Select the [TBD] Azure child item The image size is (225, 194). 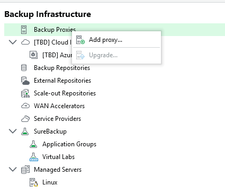pos(57,55)
